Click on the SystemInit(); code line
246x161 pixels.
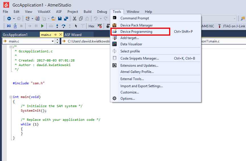click(x=34, y=111)
